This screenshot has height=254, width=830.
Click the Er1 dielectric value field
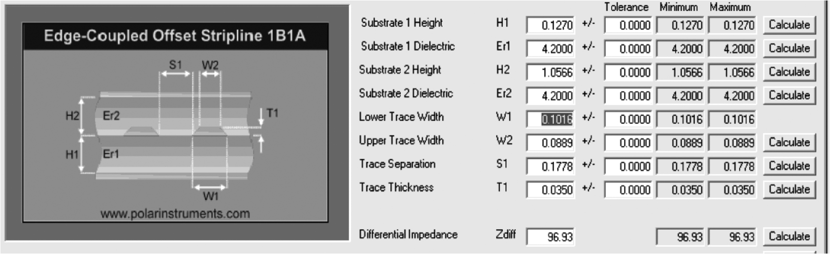tap(550, 49)
